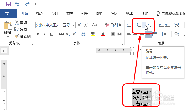Apply numbered list with the 编号 icon
The height and width of the screenshot is (110, 185).
(139, 25)
